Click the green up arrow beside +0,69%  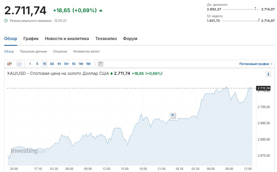point(101,11)
